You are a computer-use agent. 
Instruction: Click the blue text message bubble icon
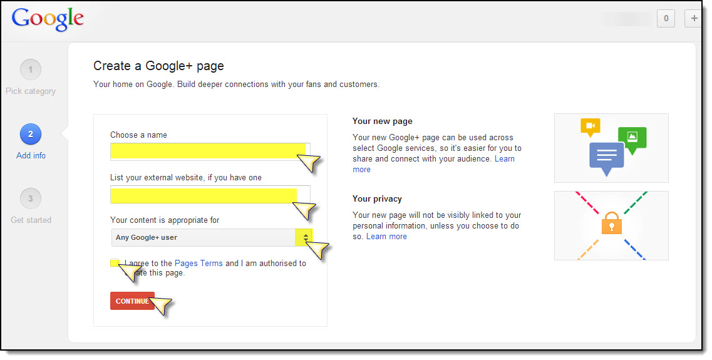[x=607, y=158]
